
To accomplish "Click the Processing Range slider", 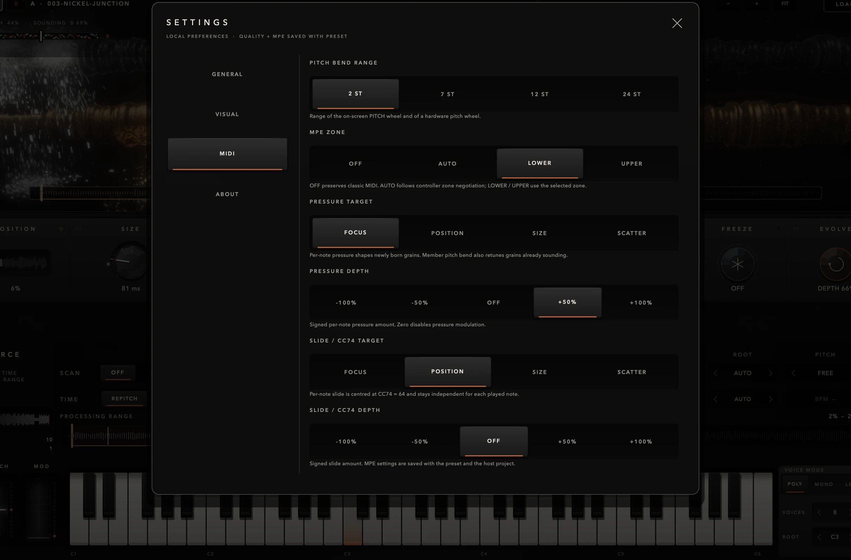I will (112, 436).
